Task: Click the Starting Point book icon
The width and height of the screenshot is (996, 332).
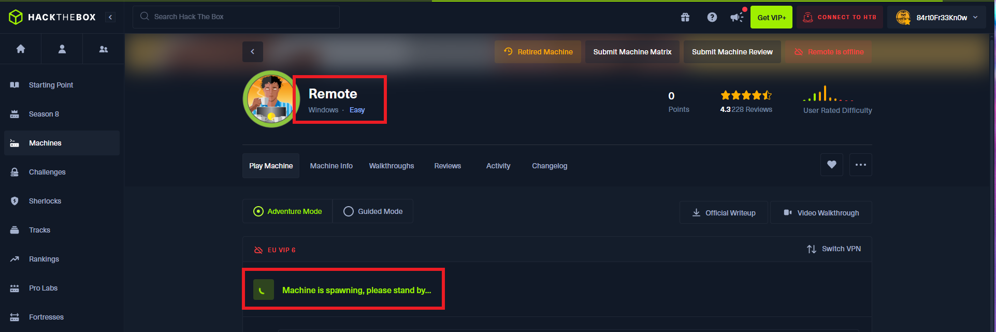Action: (15, 85)
